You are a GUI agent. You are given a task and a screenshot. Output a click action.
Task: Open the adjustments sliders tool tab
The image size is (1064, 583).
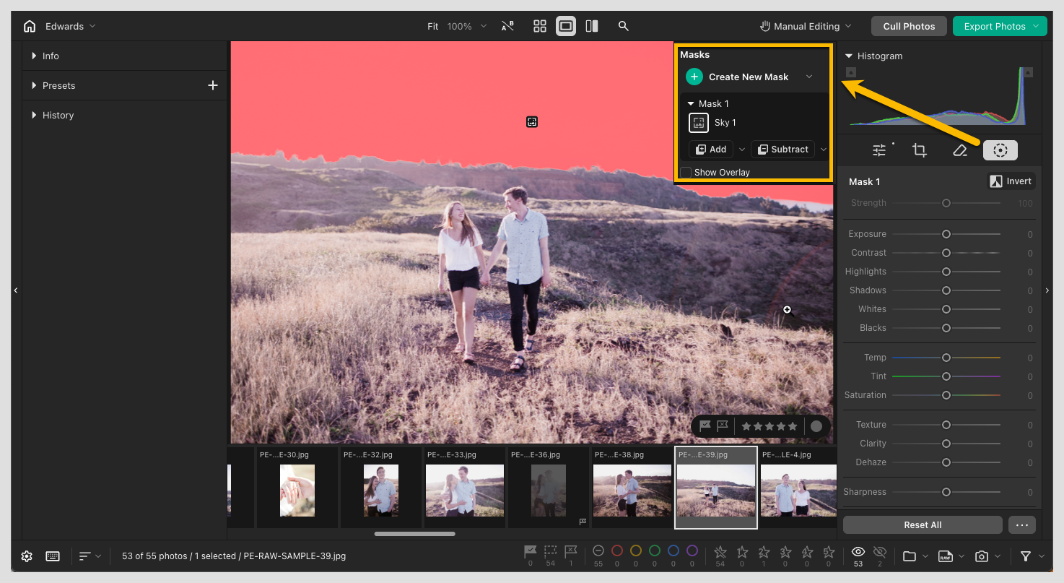879,150
